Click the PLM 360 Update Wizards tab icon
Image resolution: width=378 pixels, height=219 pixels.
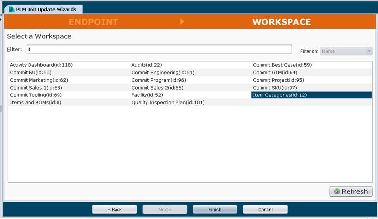click(x=12, y=9)
